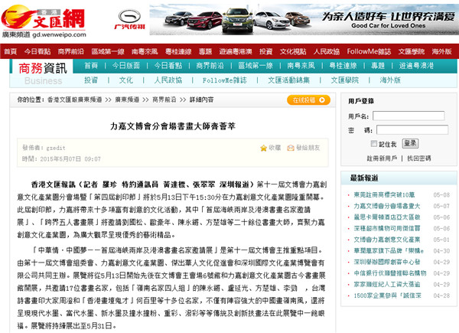
Task: Open news item 1500家企業參與「誠信深
Action: tap(387, 295)
